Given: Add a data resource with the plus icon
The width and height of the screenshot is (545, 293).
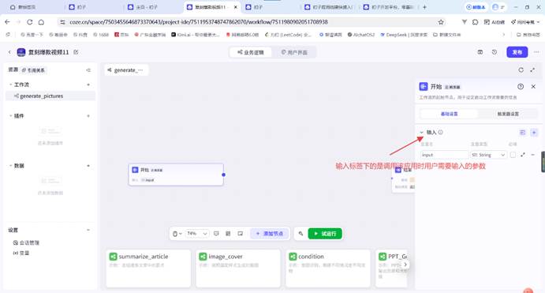Looking at the screenshot, I should coord(88,166).
